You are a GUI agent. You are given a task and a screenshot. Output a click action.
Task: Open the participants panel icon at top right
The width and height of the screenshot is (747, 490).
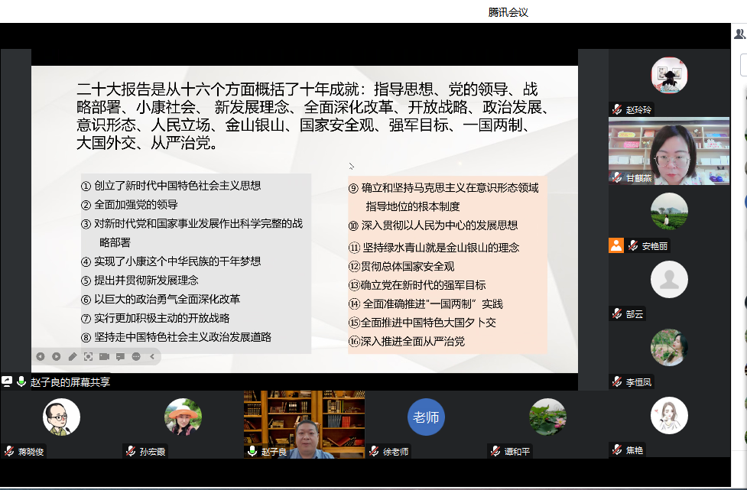739,34
